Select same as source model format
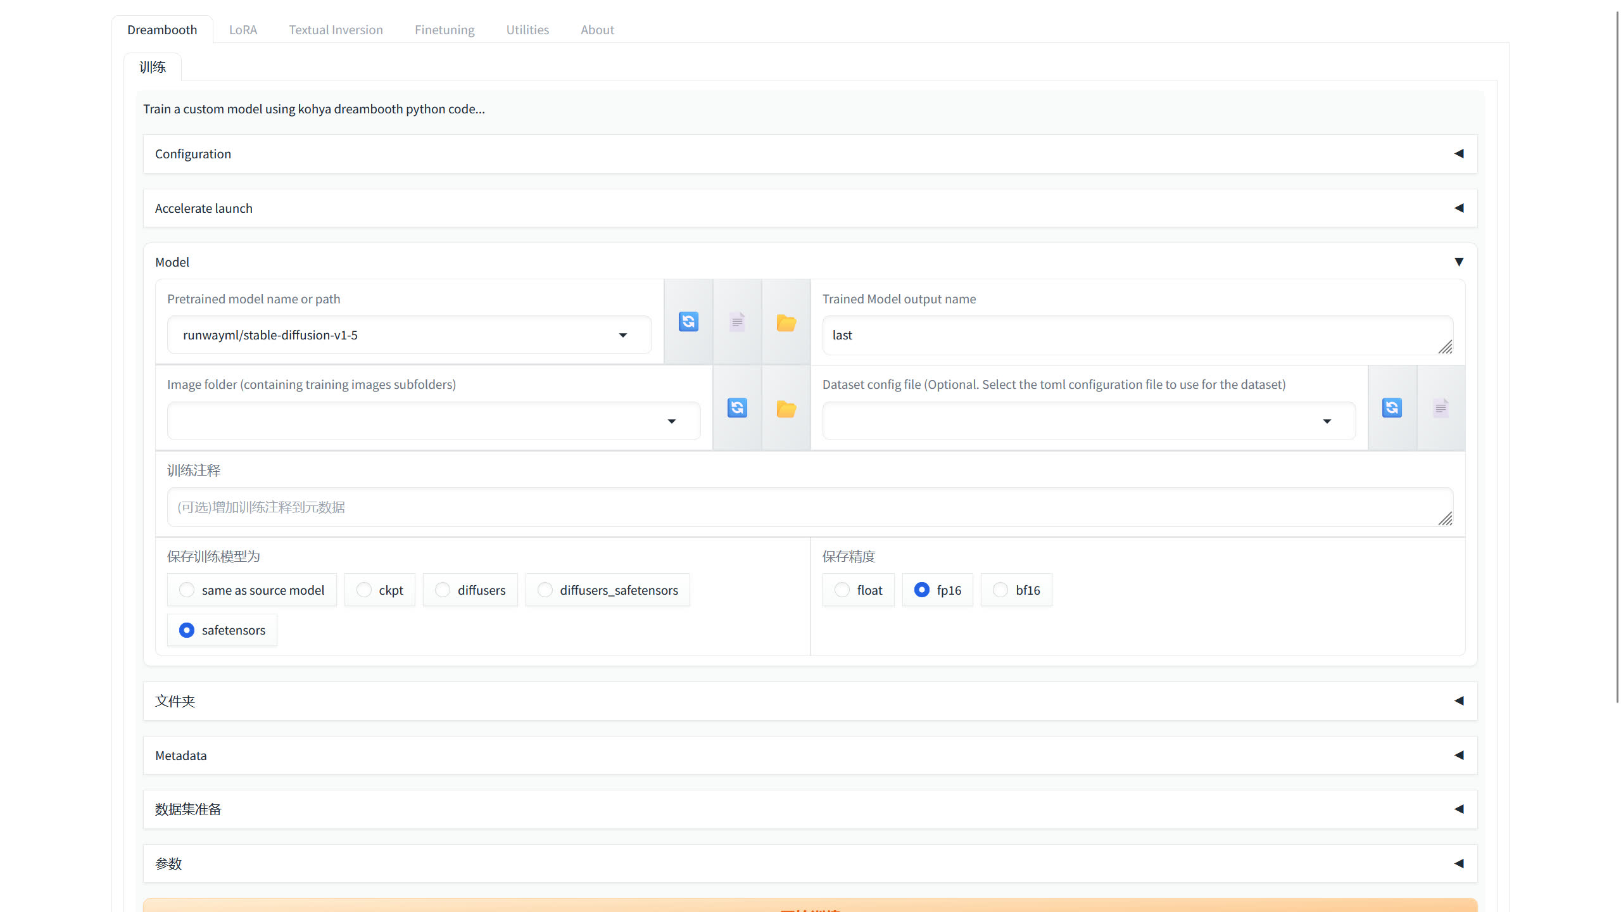This screenshot has width=1621, height=912. [x=251, y=590]
